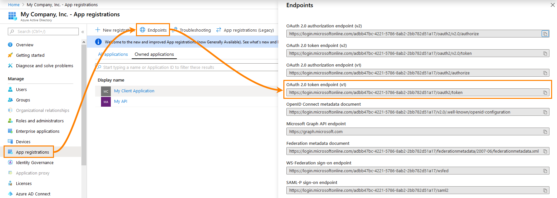
Task: Copy the Microsoft Graph API endpoint URL
Action: [x=545, y=132]
